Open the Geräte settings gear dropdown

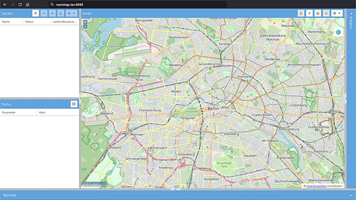(71, 13)
